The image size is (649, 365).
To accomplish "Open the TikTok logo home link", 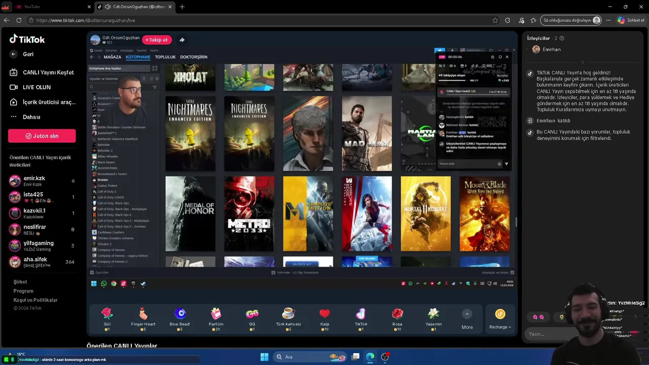I will 27,39.
